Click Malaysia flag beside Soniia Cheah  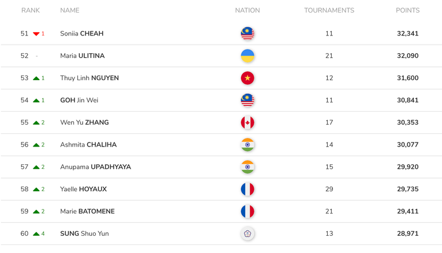(247, 34)
